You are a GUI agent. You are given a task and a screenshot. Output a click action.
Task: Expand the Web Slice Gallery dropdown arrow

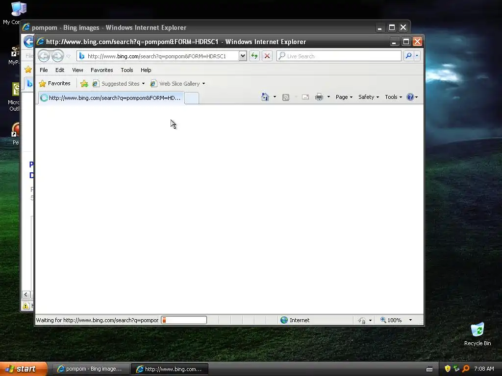[x=203, y=84]
